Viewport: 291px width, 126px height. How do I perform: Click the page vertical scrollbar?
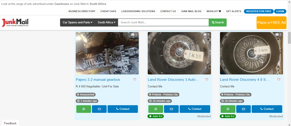click(x=289, y=72)
